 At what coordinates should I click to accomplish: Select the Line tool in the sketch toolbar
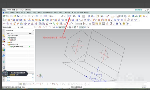[36, 84]
